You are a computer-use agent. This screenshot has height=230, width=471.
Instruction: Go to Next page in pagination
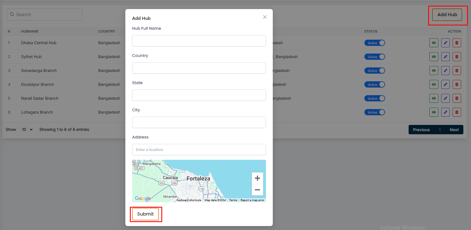[x=454, y=130]
